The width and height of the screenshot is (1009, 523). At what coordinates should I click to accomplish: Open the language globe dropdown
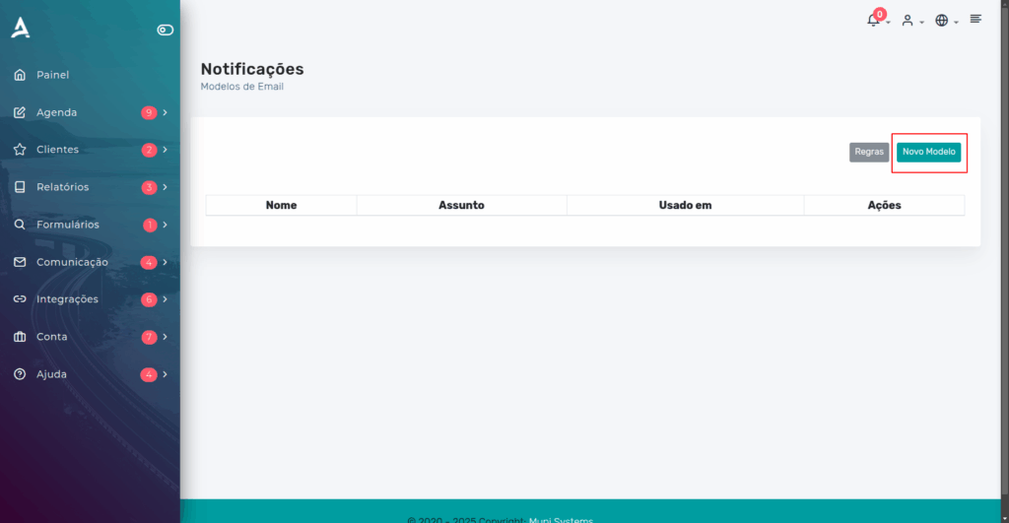click(947, 21)
